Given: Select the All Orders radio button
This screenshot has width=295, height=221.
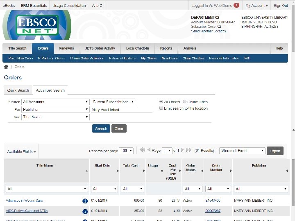Looking at the screenshot, I should (x=161, y=101).
